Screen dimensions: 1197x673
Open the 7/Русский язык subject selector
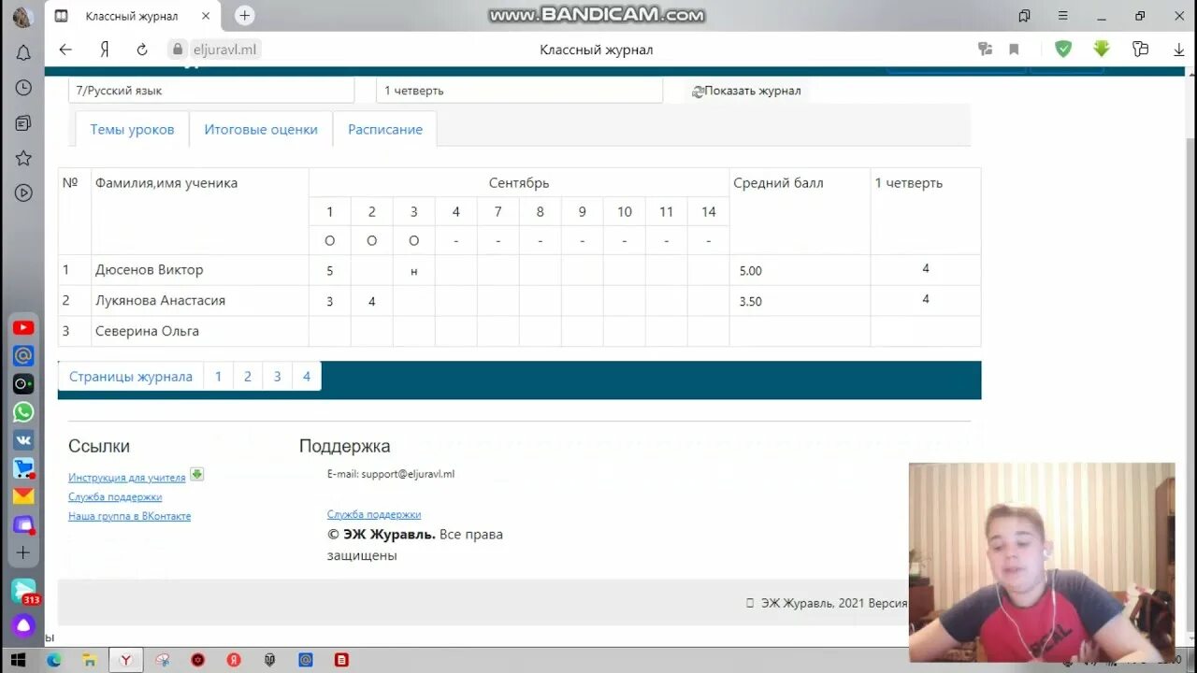pyautogui.click(x=211, y=91)
